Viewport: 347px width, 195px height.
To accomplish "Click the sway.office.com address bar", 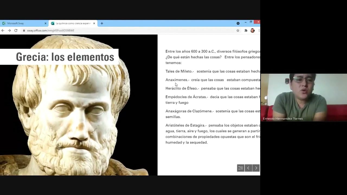I will coord(130,31).
